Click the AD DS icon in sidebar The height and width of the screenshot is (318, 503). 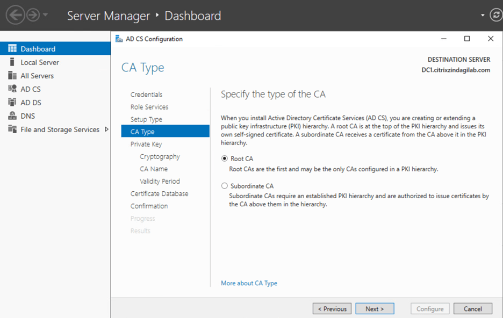12,102
